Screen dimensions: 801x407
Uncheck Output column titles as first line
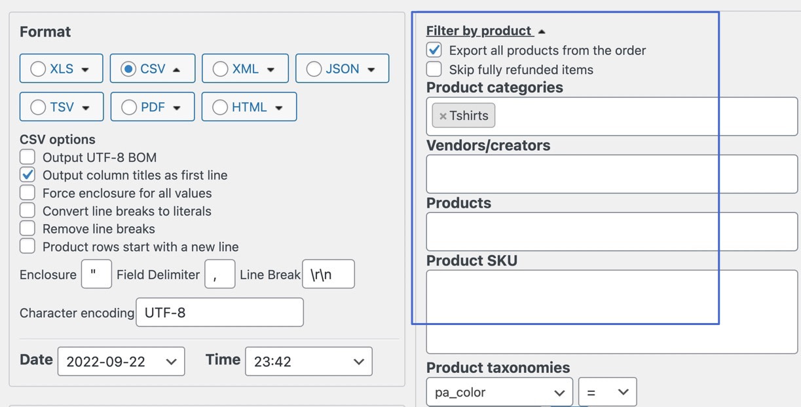[x=28, y=175]
